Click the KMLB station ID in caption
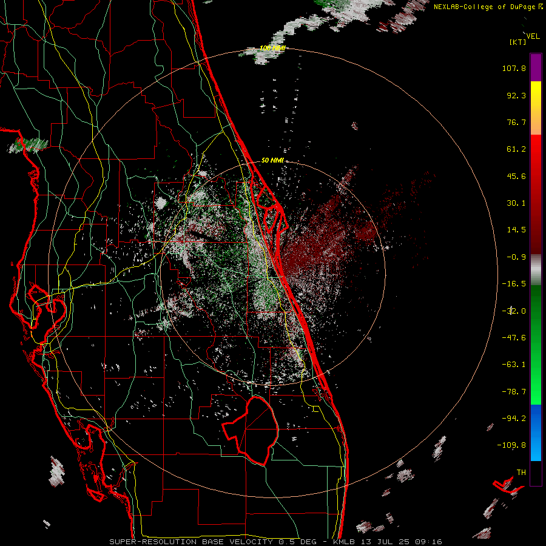Image resolution: width=546 pixels, height=546 pixels. click(343, 542)
